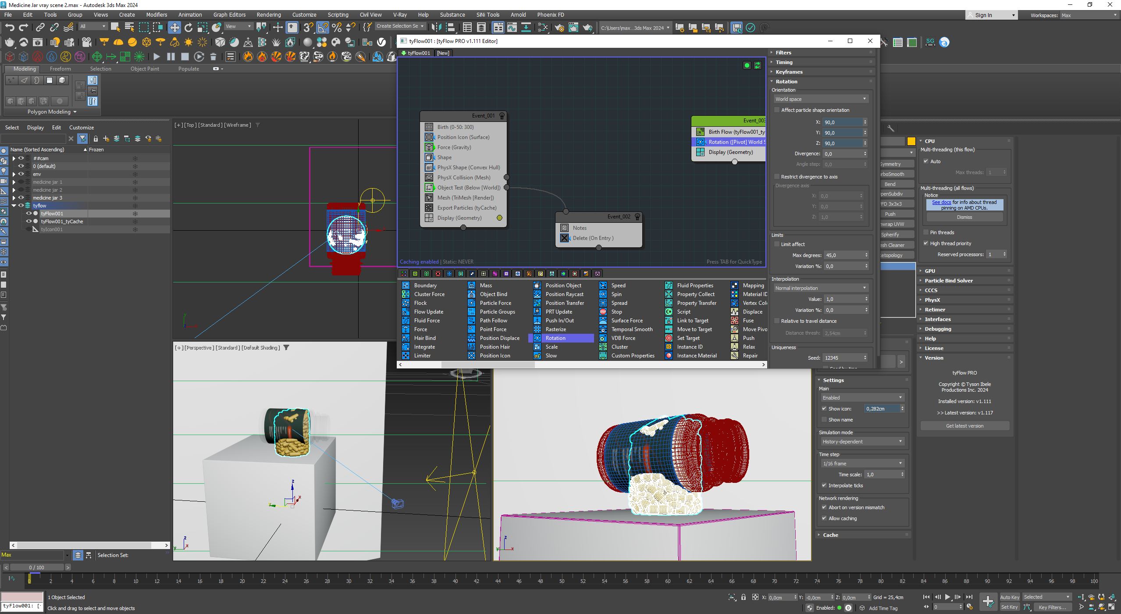Open the Rendering menu
The image size is (1121, 614).
point(268,14)
